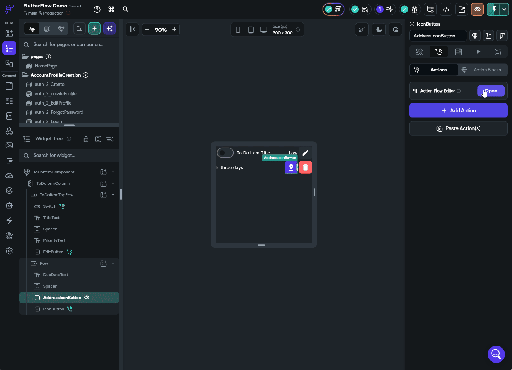Open the Animations play tab icon
The width and height of the screenshot is (512, 370).
pyautogui.click(x=478, y=52)
